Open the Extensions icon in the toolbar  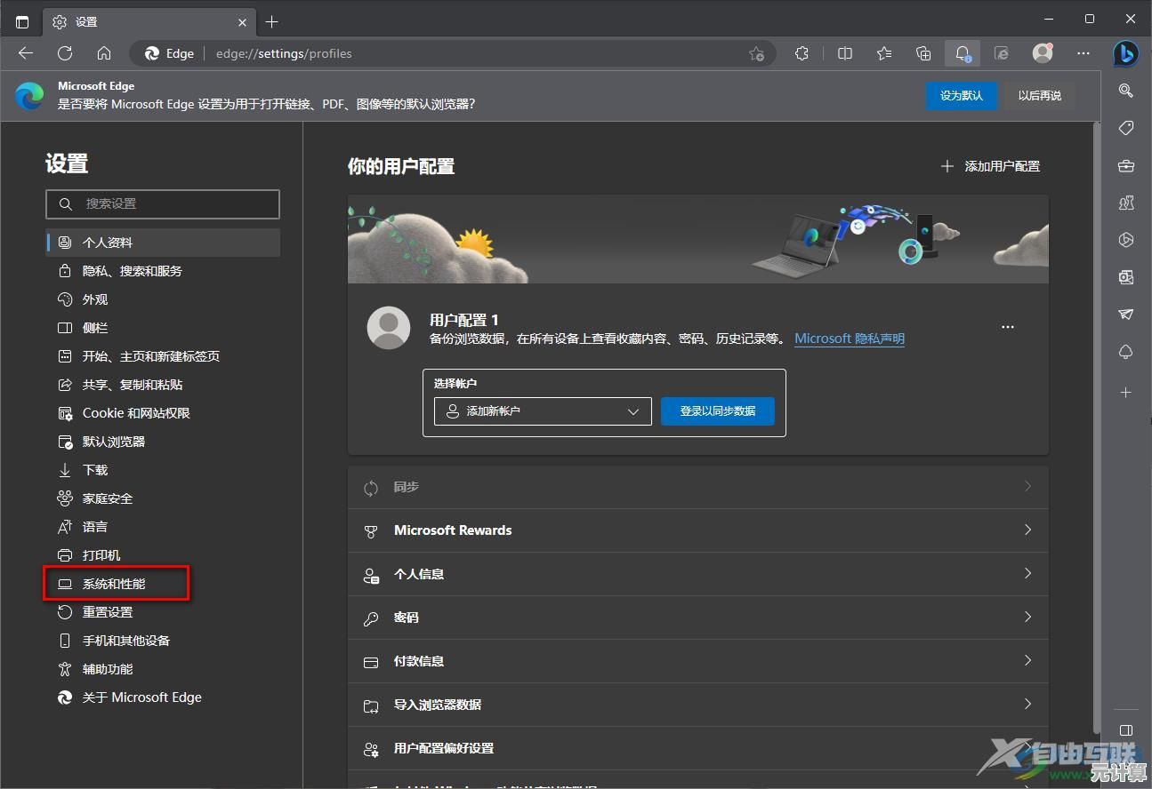click(x=802, y=53)
